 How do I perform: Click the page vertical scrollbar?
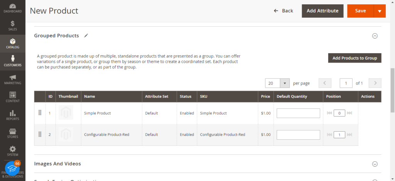pyautogui.click(x=392, y=90)
